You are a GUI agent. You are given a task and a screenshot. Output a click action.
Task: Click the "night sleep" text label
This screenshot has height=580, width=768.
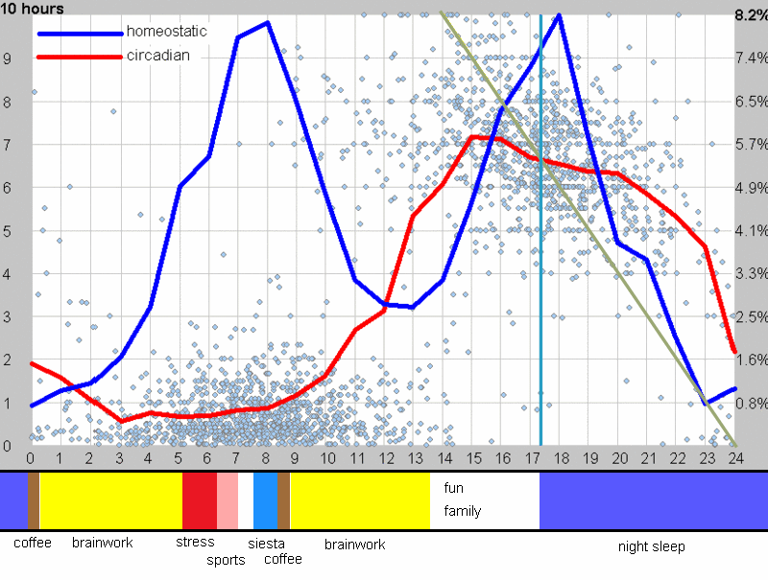652,546
